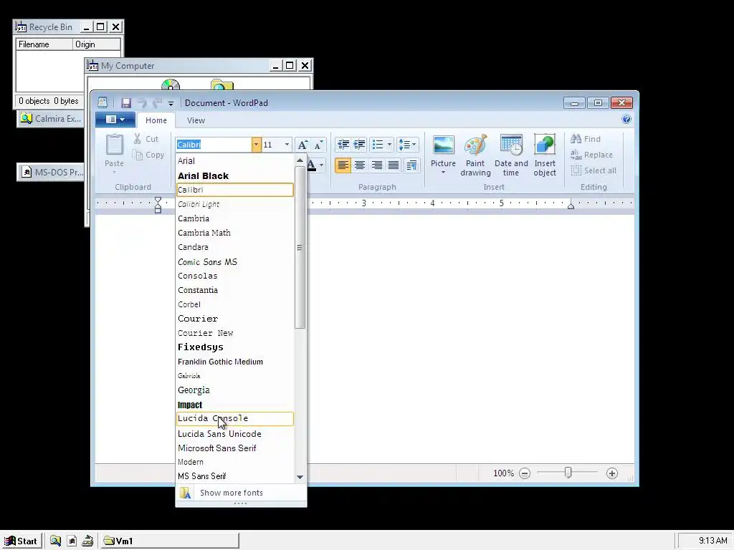Image resolution: width=734 pixels, height=550 pixels.
Task: Click Show more fonts link
Action: pos(241,493)
